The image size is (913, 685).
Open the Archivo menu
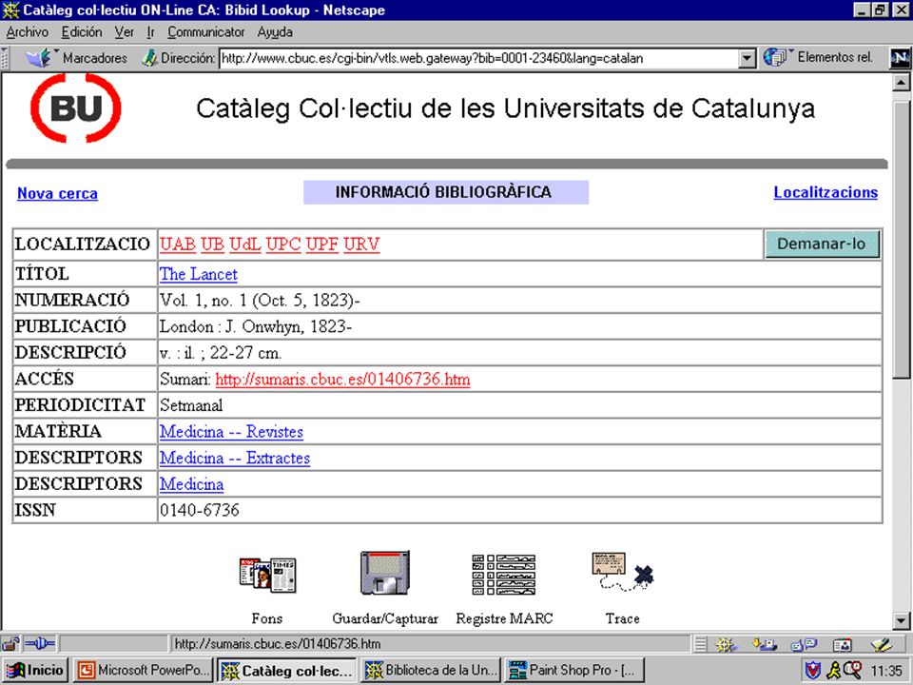[x=28, y=32]
